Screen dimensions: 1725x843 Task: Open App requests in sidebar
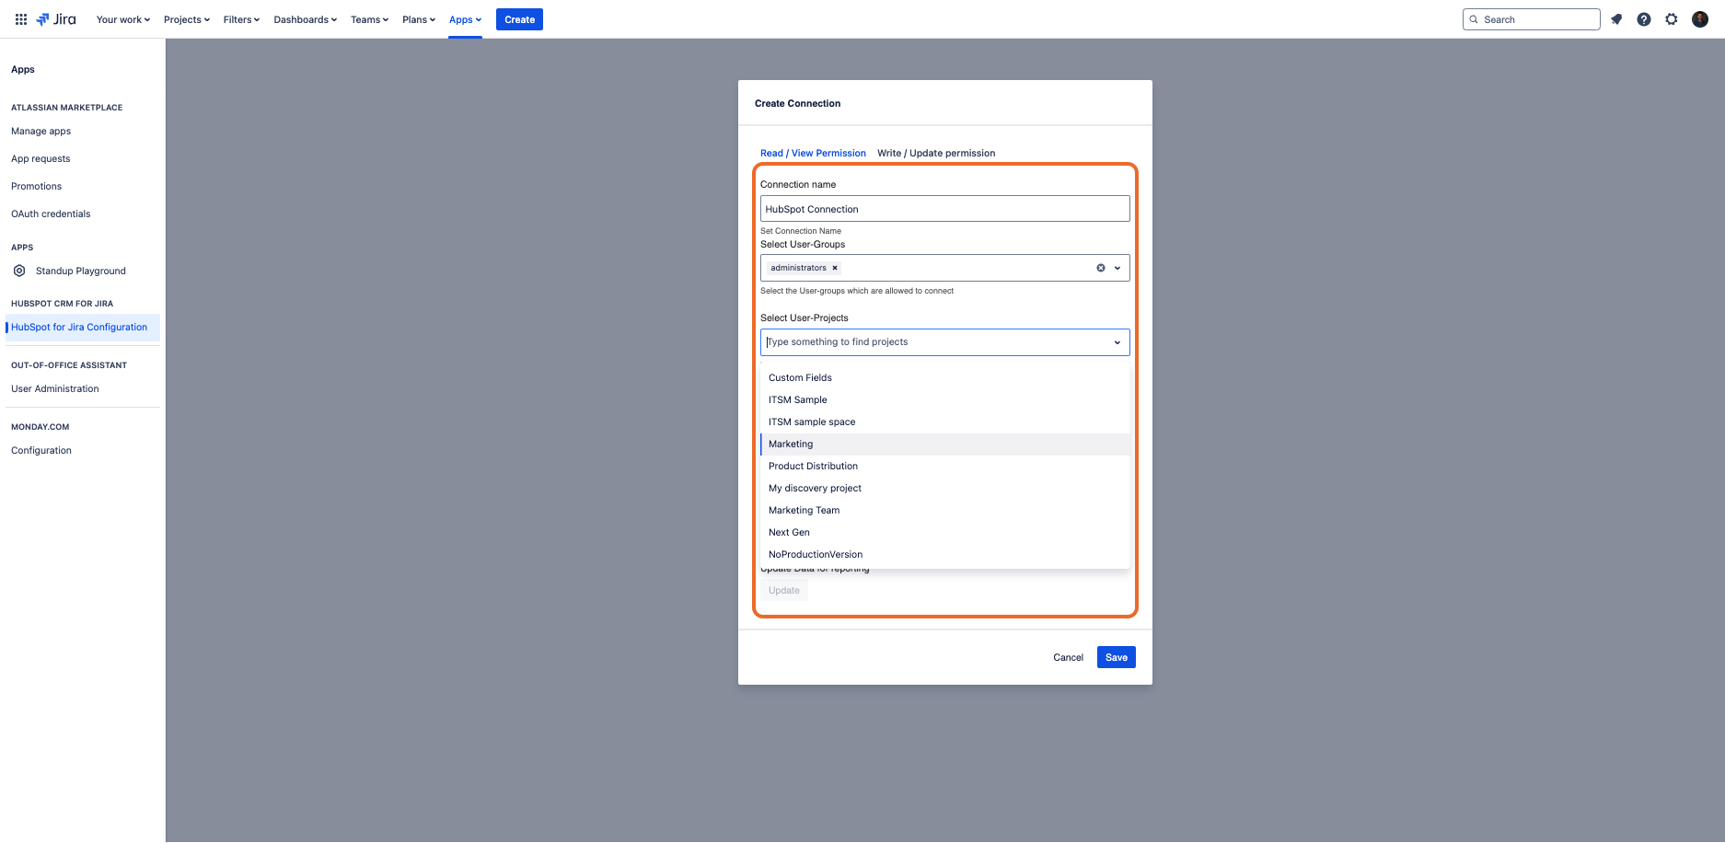41,158
